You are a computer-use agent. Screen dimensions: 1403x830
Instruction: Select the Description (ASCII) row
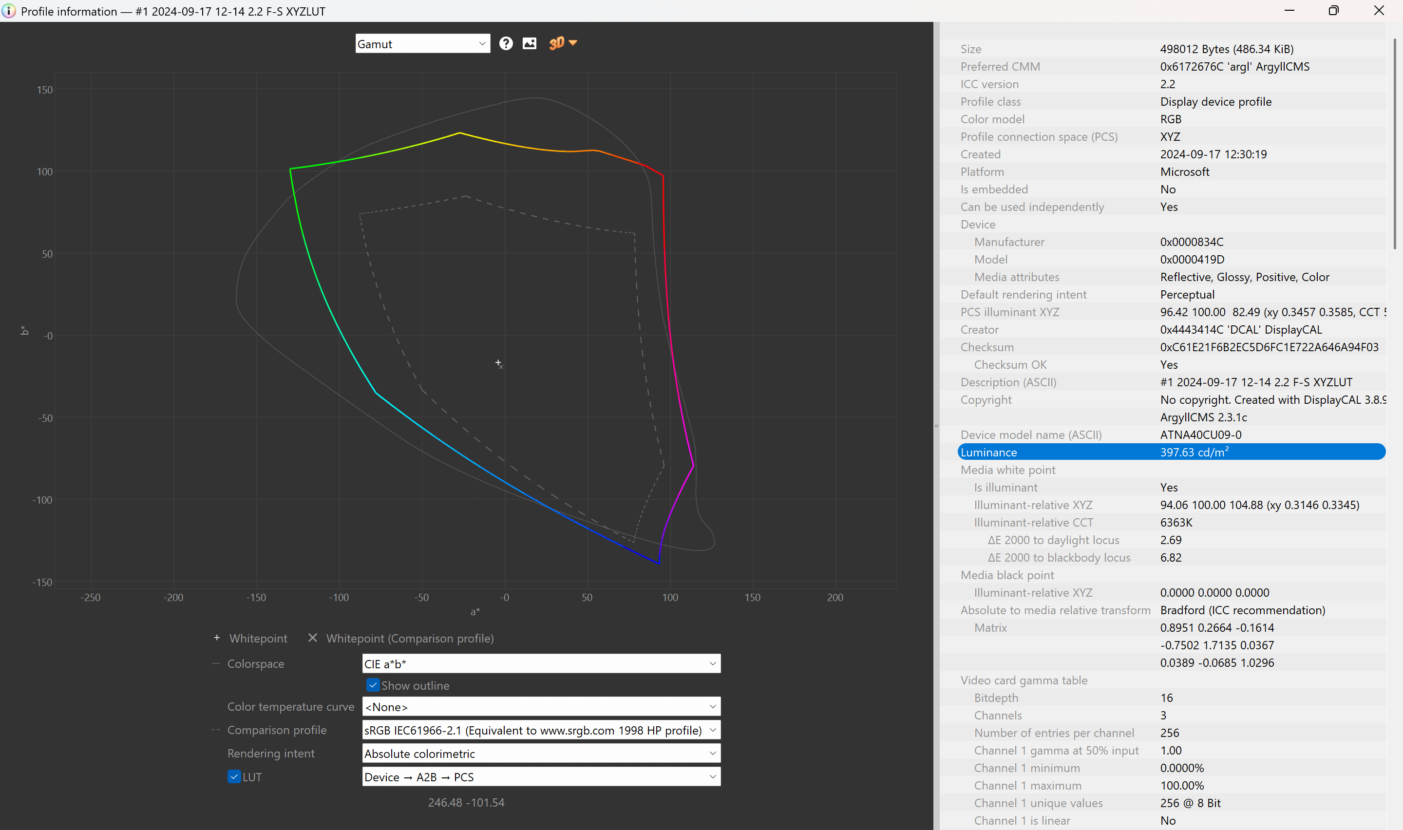(x=1172, y=382)
